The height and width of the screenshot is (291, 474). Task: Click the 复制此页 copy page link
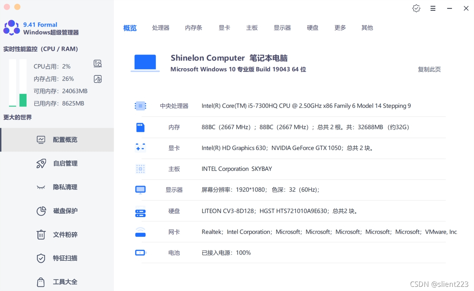pyautogui.click(x=429, y=69)
